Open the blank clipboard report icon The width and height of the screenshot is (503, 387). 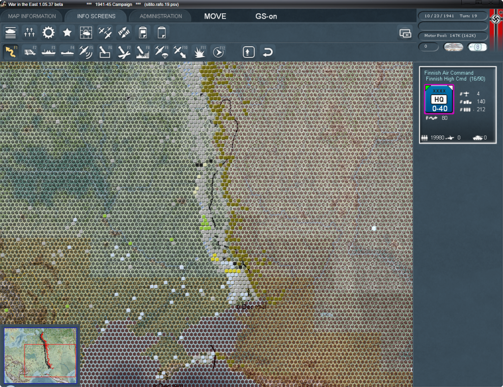pyautogui.click(x=162, y=33)
